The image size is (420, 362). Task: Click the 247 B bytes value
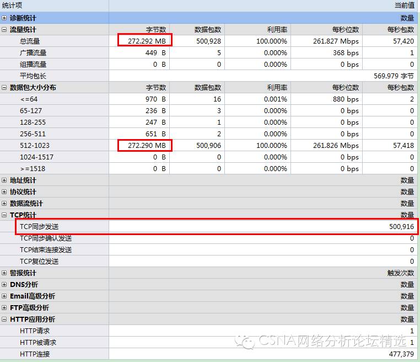pyautogui.click(x=155, y=123)
